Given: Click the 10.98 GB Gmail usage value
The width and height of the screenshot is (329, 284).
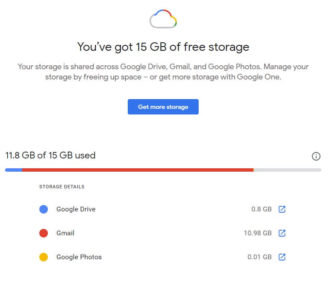Looking at the screenshot, I should 258,233.
